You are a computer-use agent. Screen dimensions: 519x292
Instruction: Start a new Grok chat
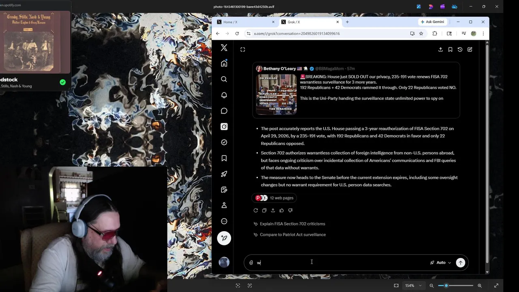(470, 49)
